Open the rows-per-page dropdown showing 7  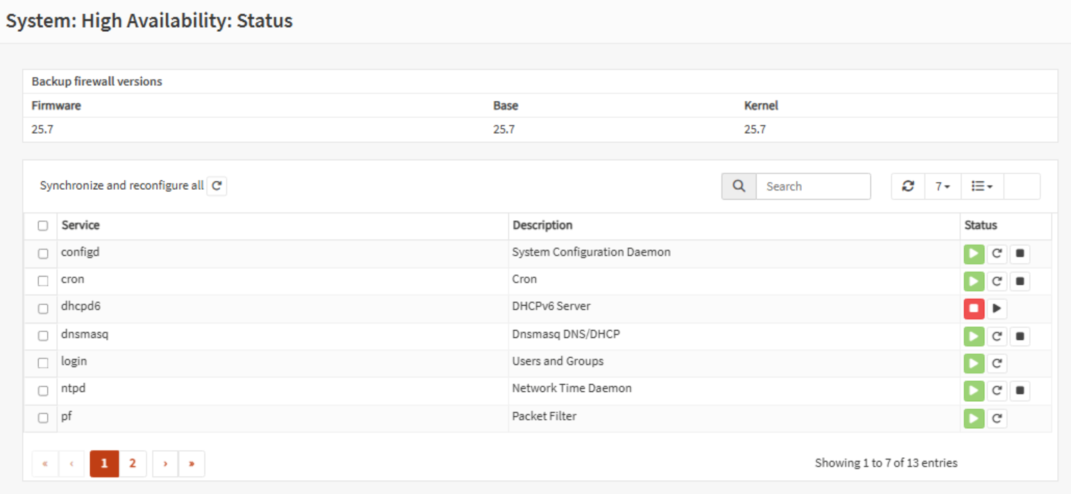click(942, 186)
